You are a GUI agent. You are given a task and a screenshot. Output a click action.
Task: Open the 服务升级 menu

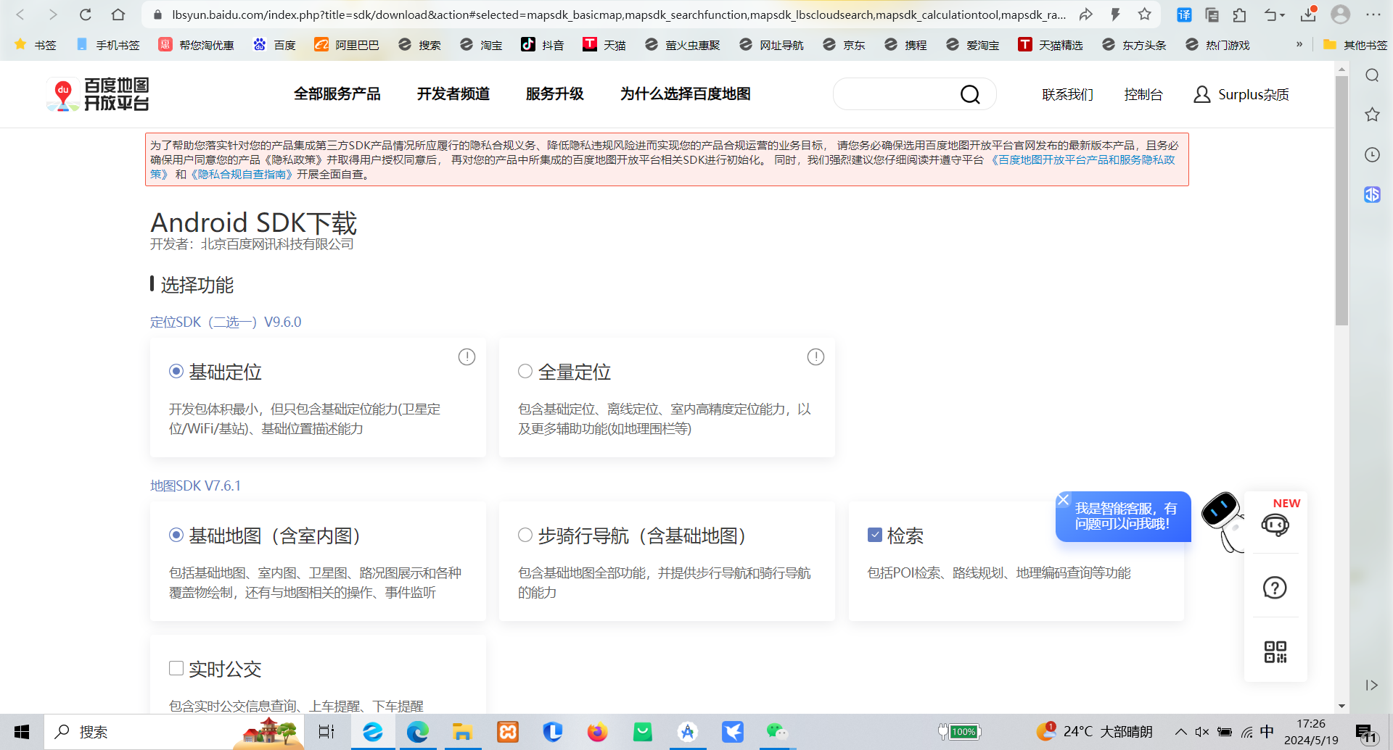[x=555, y=94]
